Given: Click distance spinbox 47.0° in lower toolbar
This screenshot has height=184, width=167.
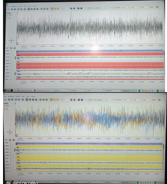Looking at the screenshot, I should pos(65,99).
